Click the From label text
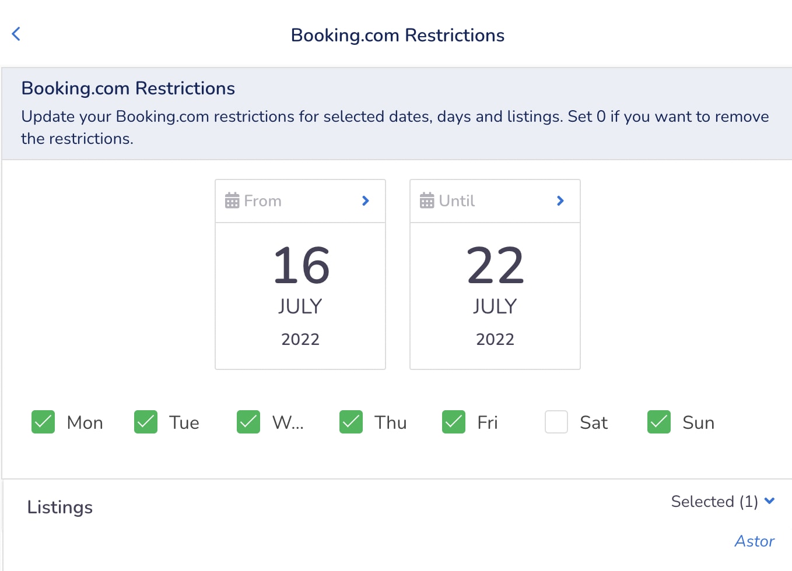 [x=262, y=201]
